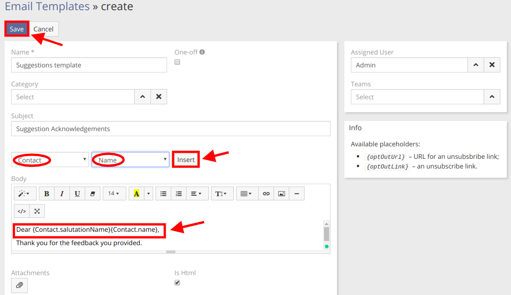Open Teams selection list arrow

[492, 97]
